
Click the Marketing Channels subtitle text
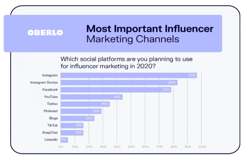coord(133,39)
